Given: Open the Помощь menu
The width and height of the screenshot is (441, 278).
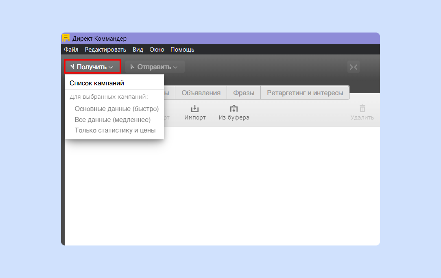Looking at the screenshot, I should (x=182, y=50).
